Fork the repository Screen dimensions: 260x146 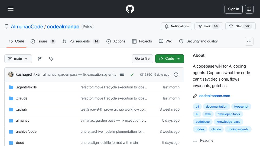coord(209,26)
